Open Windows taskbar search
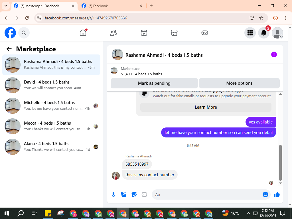 click(x=21, y=213)
